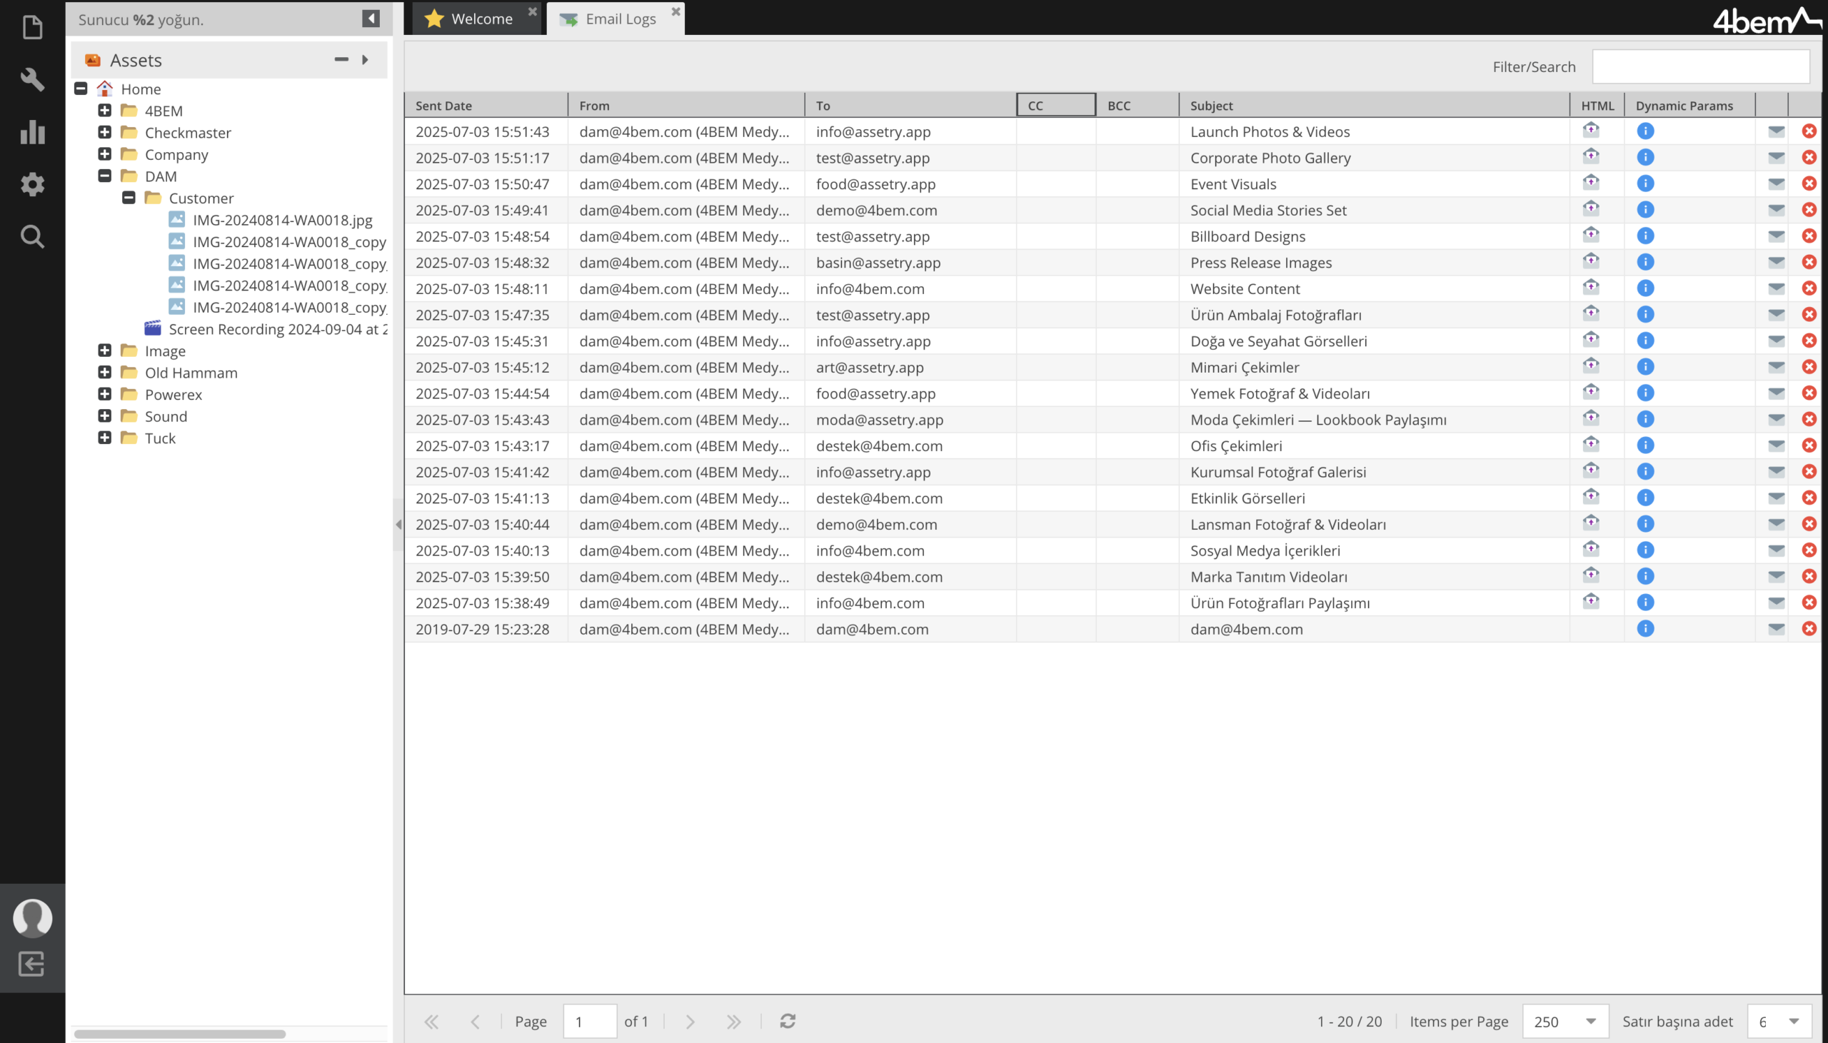Click the 4bem logo at top right
Image resolution: width=1828 pixels, height=1043 pixels.
click(1766, 20)
